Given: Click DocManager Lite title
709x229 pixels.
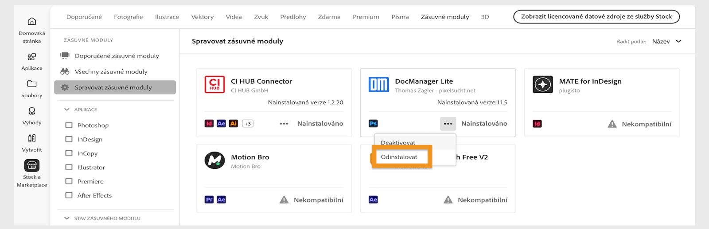Looking at the screenshot, I should coord(424,81).
